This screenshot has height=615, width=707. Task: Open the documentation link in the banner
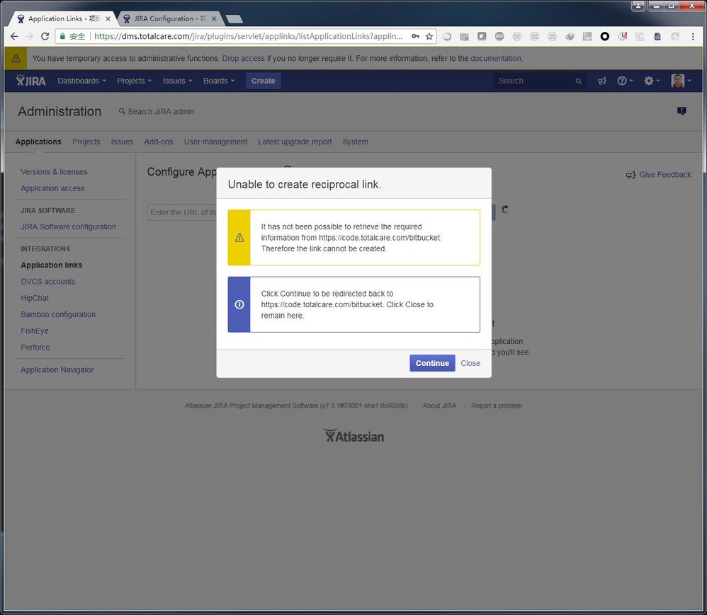496,58
